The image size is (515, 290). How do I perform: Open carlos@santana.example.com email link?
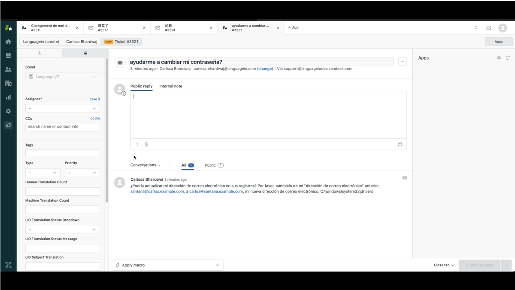pos(216,191)
